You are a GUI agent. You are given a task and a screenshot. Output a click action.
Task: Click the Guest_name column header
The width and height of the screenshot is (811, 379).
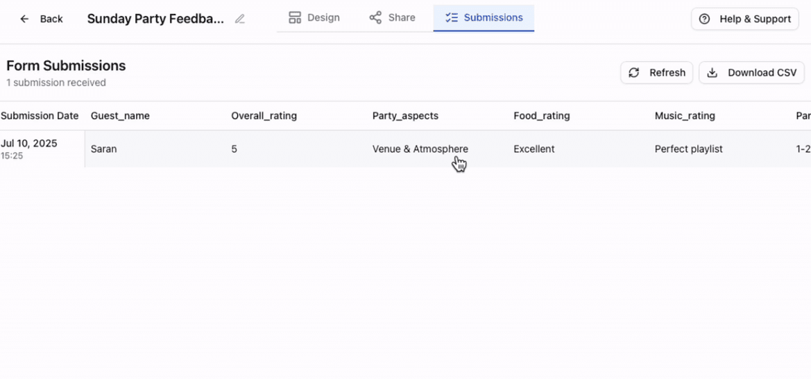(120, 116)
